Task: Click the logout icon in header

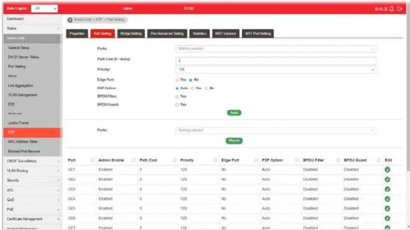Action: [x=399, y=9]
